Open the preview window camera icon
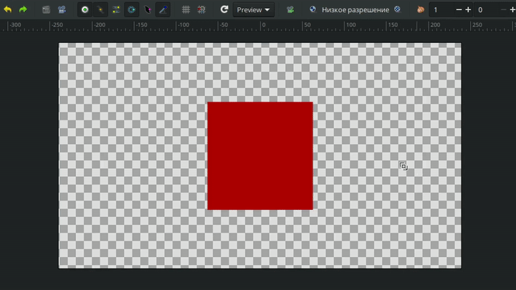The width and height of the screenshot is (516, 290). pyautogui.click(x=62, y=10)
